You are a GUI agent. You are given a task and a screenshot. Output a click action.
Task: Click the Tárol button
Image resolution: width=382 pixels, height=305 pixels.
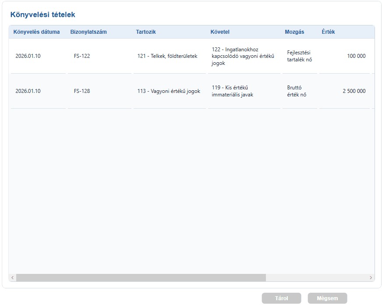click(x=281, y=298)
